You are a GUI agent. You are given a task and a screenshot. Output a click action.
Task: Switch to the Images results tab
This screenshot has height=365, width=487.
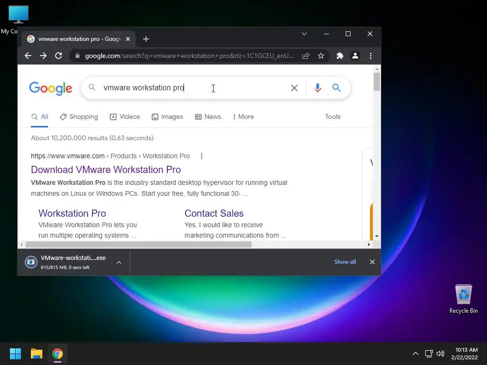[x=167, y=117]
